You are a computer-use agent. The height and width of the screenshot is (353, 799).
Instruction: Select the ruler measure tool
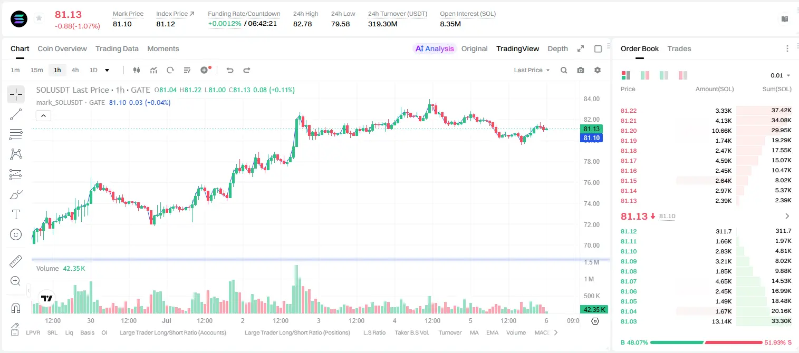[16, 261]
